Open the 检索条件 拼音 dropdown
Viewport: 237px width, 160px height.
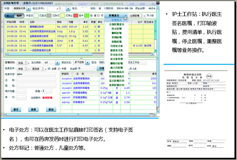[x=28, y=69]
